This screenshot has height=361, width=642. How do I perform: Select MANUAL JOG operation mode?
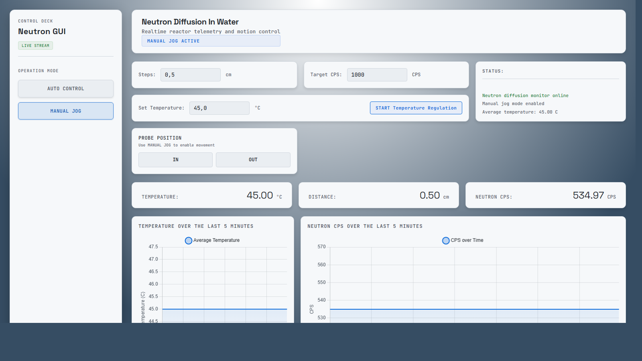click(66, 111)
